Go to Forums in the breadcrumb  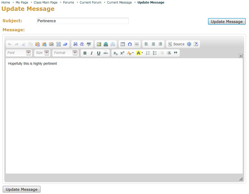(68, 2)
